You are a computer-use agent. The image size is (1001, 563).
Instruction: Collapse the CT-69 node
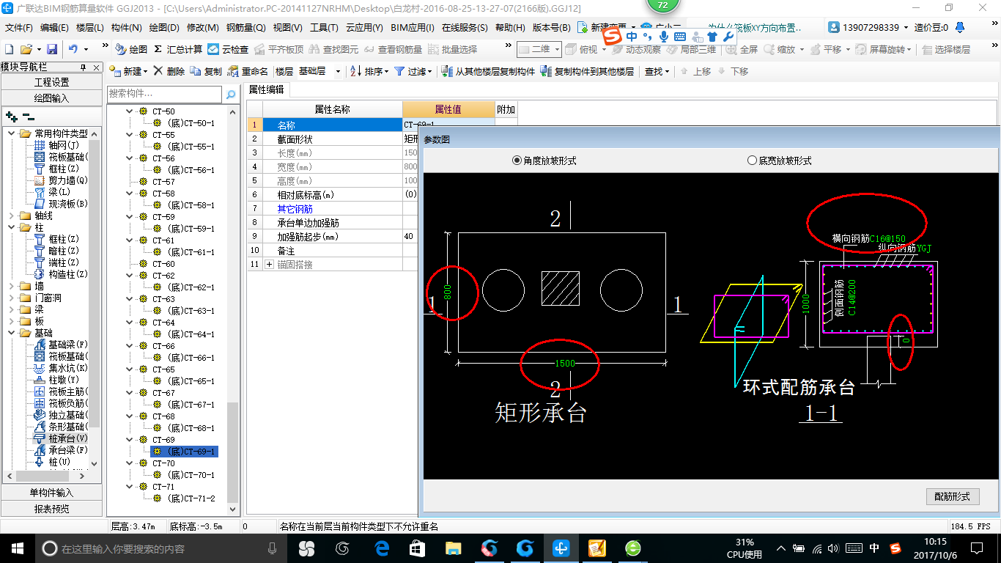tap(130, 440)
